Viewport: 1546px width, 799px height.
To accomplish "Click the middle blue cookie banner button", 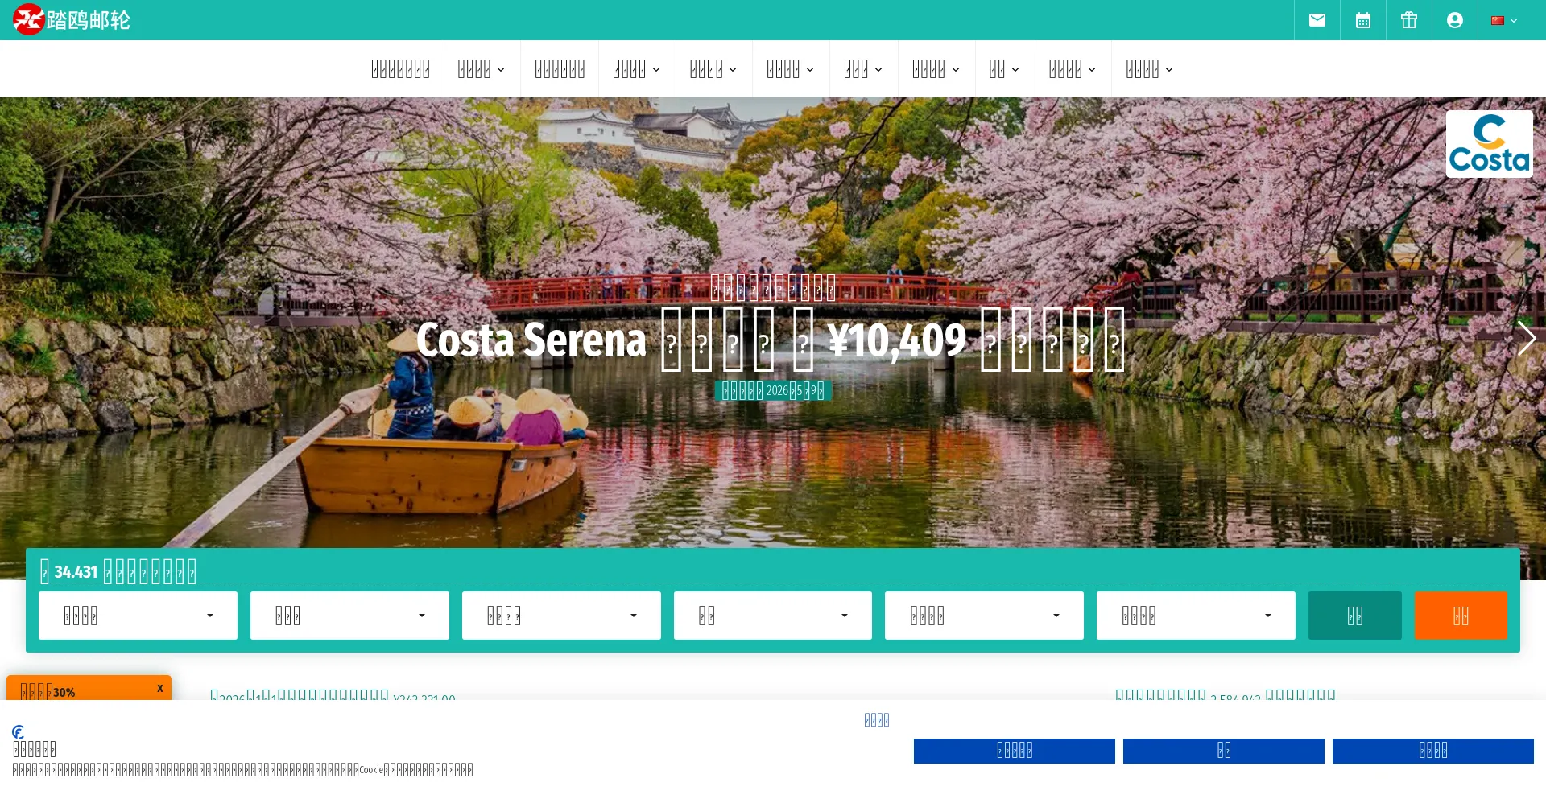I will point(1224,751).
